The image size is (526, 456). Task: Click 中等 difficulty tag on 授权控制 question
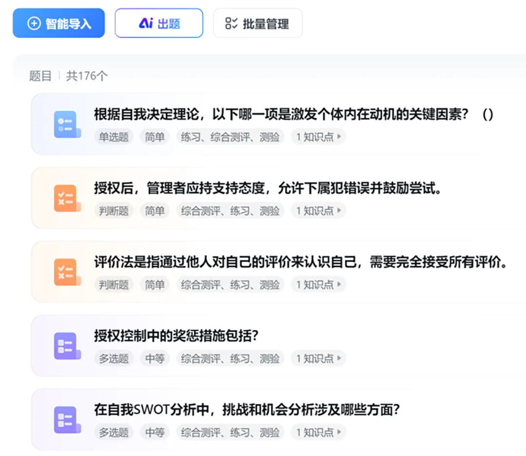coord(155,359)
